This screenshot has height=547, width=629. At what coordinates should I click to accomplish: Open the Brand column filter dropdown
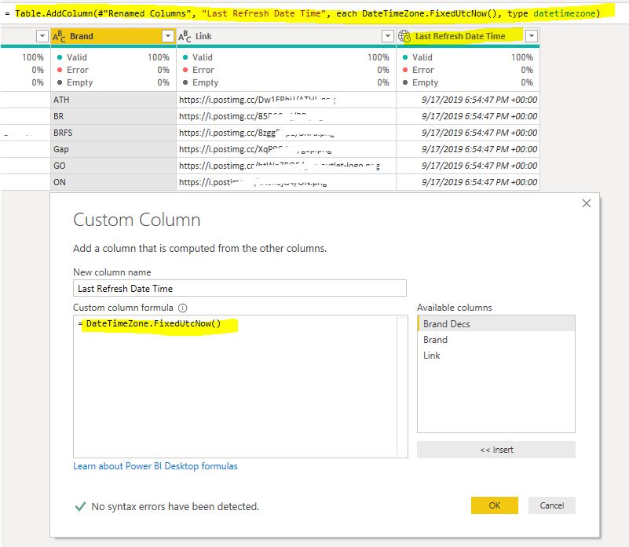pos(168,36)
